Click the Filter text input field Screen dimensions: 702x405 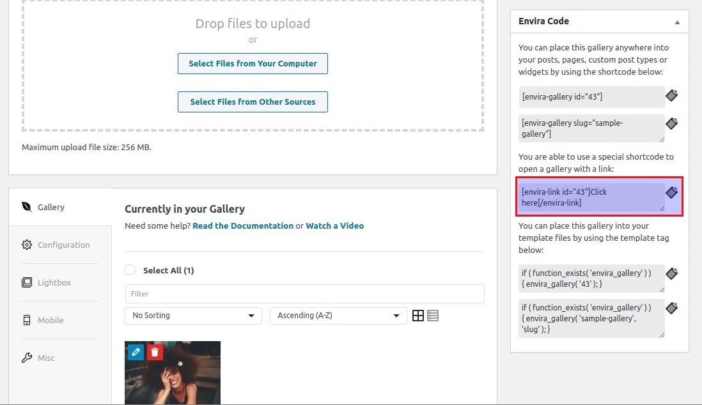click(x=304, y=294)
